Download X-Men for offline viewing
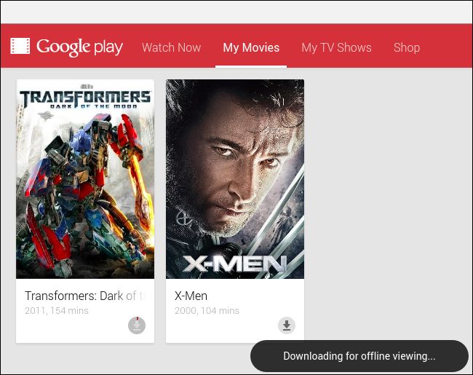473x375 pixels. pyautogui.click(x=287, y=325)
